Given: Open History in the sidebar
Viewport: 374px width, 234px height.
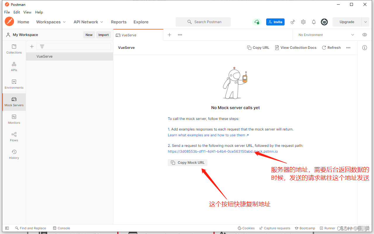Looking at the screenshot, I should [x=14, y=154].
